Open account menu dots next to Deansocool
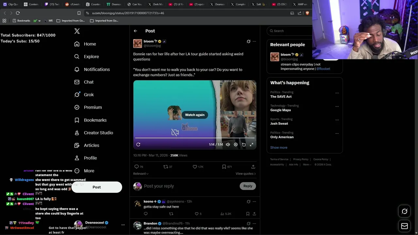 pos(123,225)
